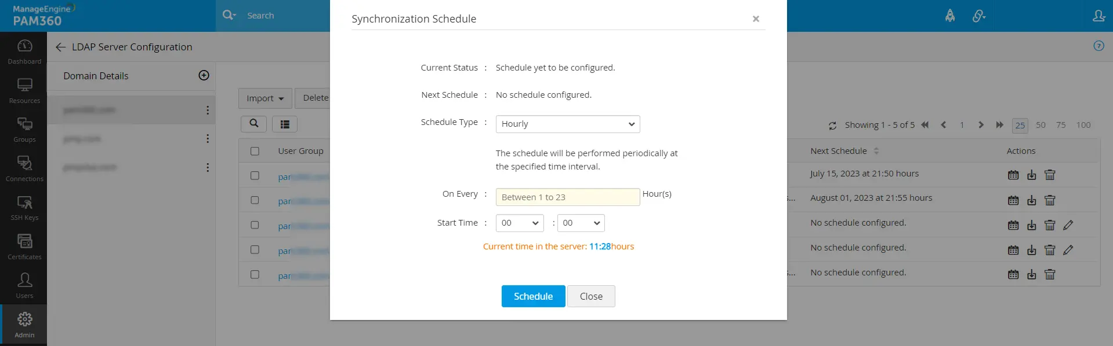The height and width of the screenshot is (346, 1113).
Task: Open the Schedule Type dropdown
Action: tap(567, 123)
